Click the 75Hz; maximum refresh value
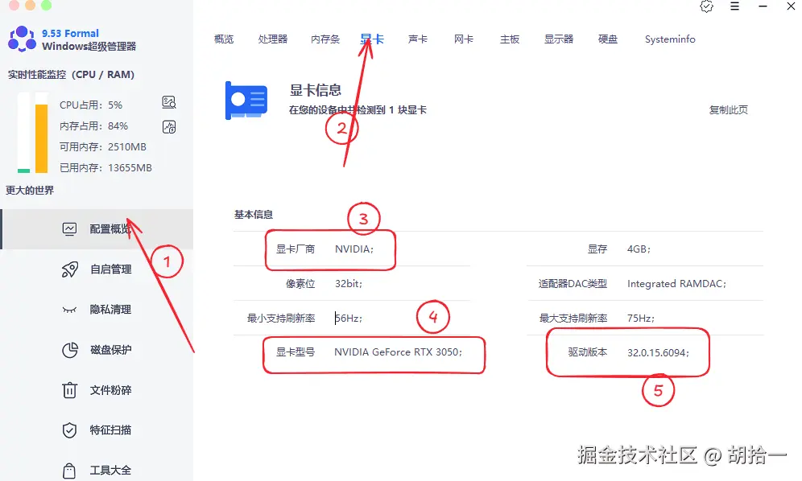This screenshot has height=481, width=802. [x=641, y=318]
